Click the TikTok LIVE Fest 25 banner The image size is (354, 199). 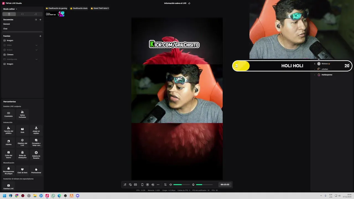pyautogui.click(x=55, y=14)
